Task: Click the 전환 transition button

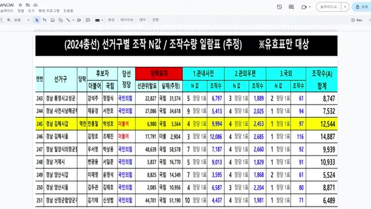Action: [x=155, y=20]
